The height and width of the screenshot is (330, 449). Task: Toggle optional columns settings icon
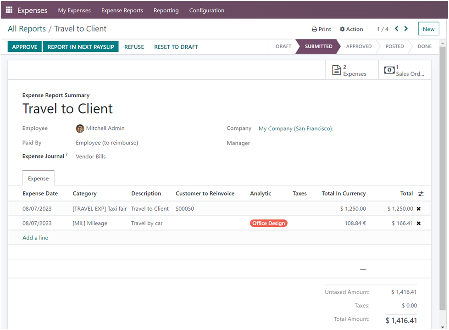421,194
